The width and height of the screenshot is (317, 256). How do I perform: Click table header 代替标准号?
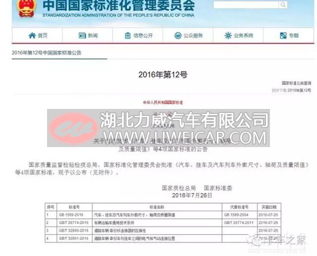click(239, 207)
